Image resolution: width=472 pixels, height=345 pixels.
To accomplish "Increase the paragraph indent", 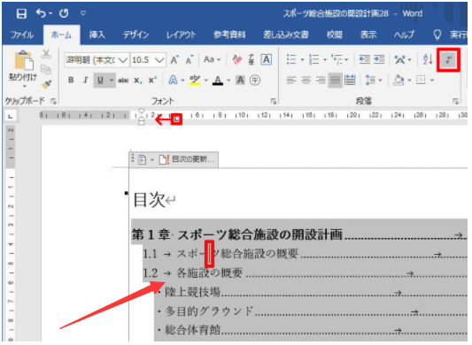I will coord(379,59).
